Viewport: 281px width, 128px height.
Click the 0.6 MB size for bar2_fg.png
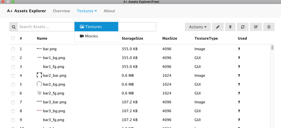(x=128, y=93)
